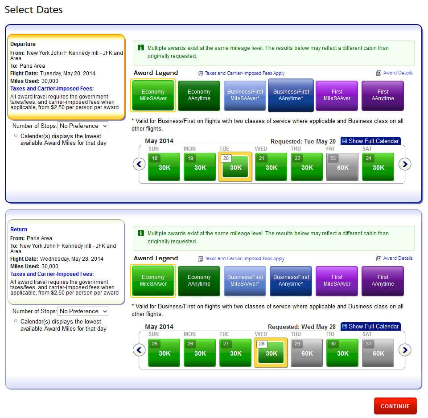Open departure Taxes and Carrier-Imposed Fees Apply link
The width and height of the screenshot is (428, 418).
tap(245, 73)
